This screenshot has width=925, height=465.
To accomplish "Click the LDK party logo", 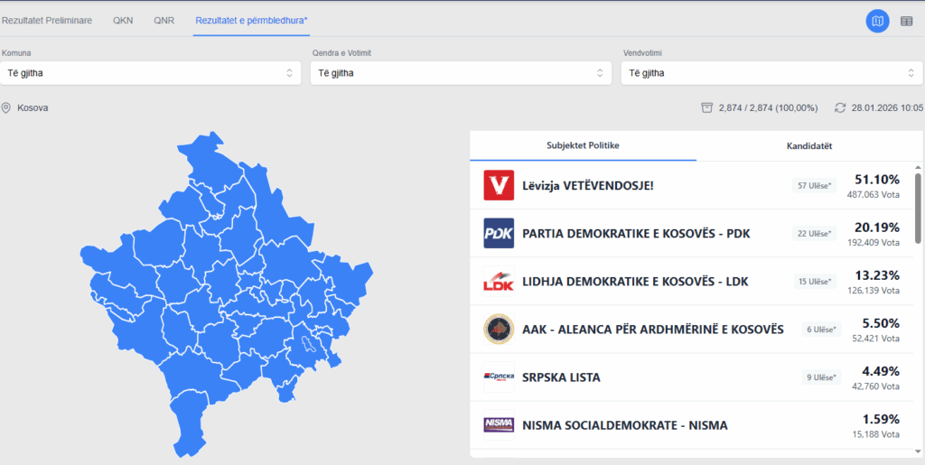I will (x=499, y=281).
